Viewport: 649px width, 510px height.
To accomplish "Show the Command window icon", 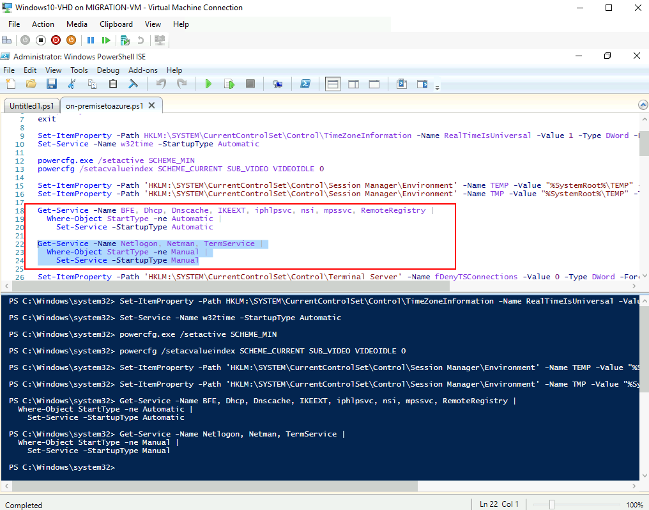I will (x=402, y=84).
